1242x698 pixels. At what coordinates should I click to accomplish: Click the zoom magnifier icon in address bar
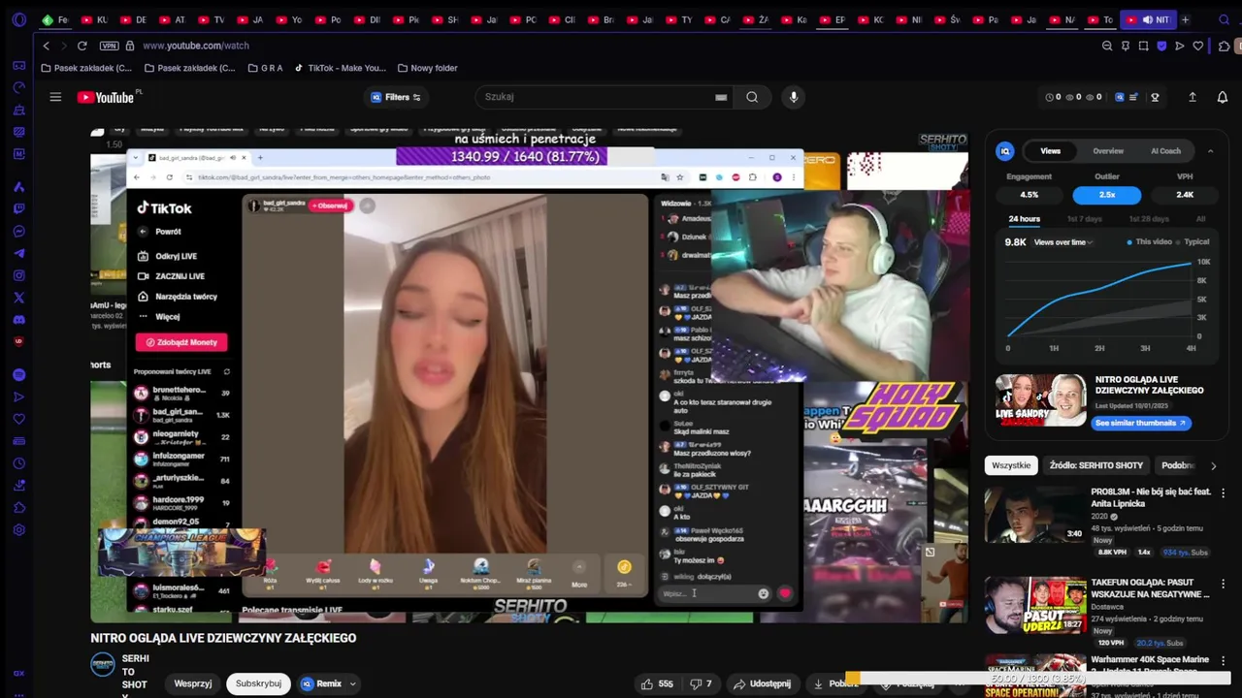point(1107,46)
